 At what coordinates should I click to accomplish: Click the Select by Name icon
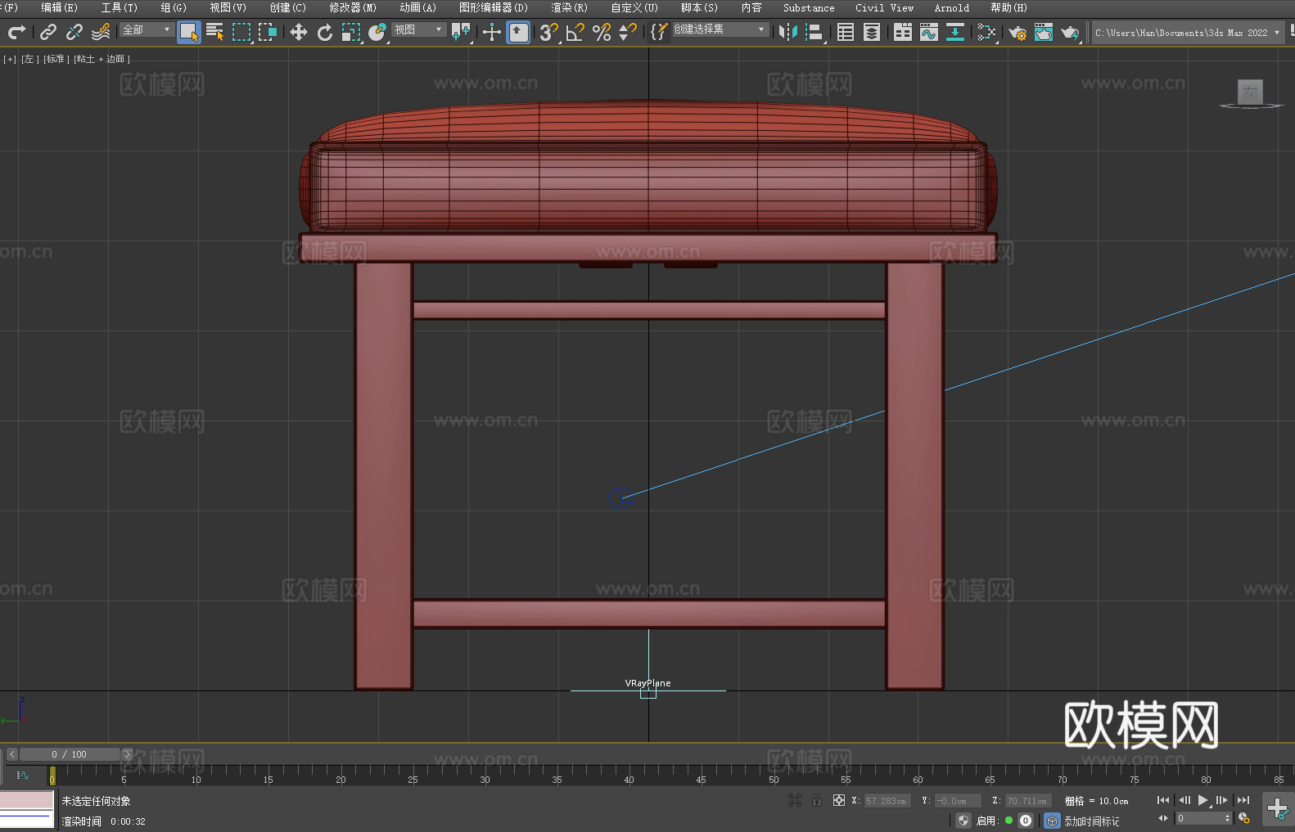click(x=214, y=33)
